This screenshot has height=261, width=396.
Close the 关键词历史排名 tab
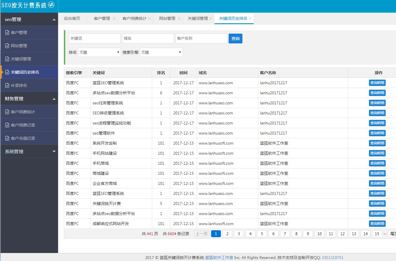[250, 18]
